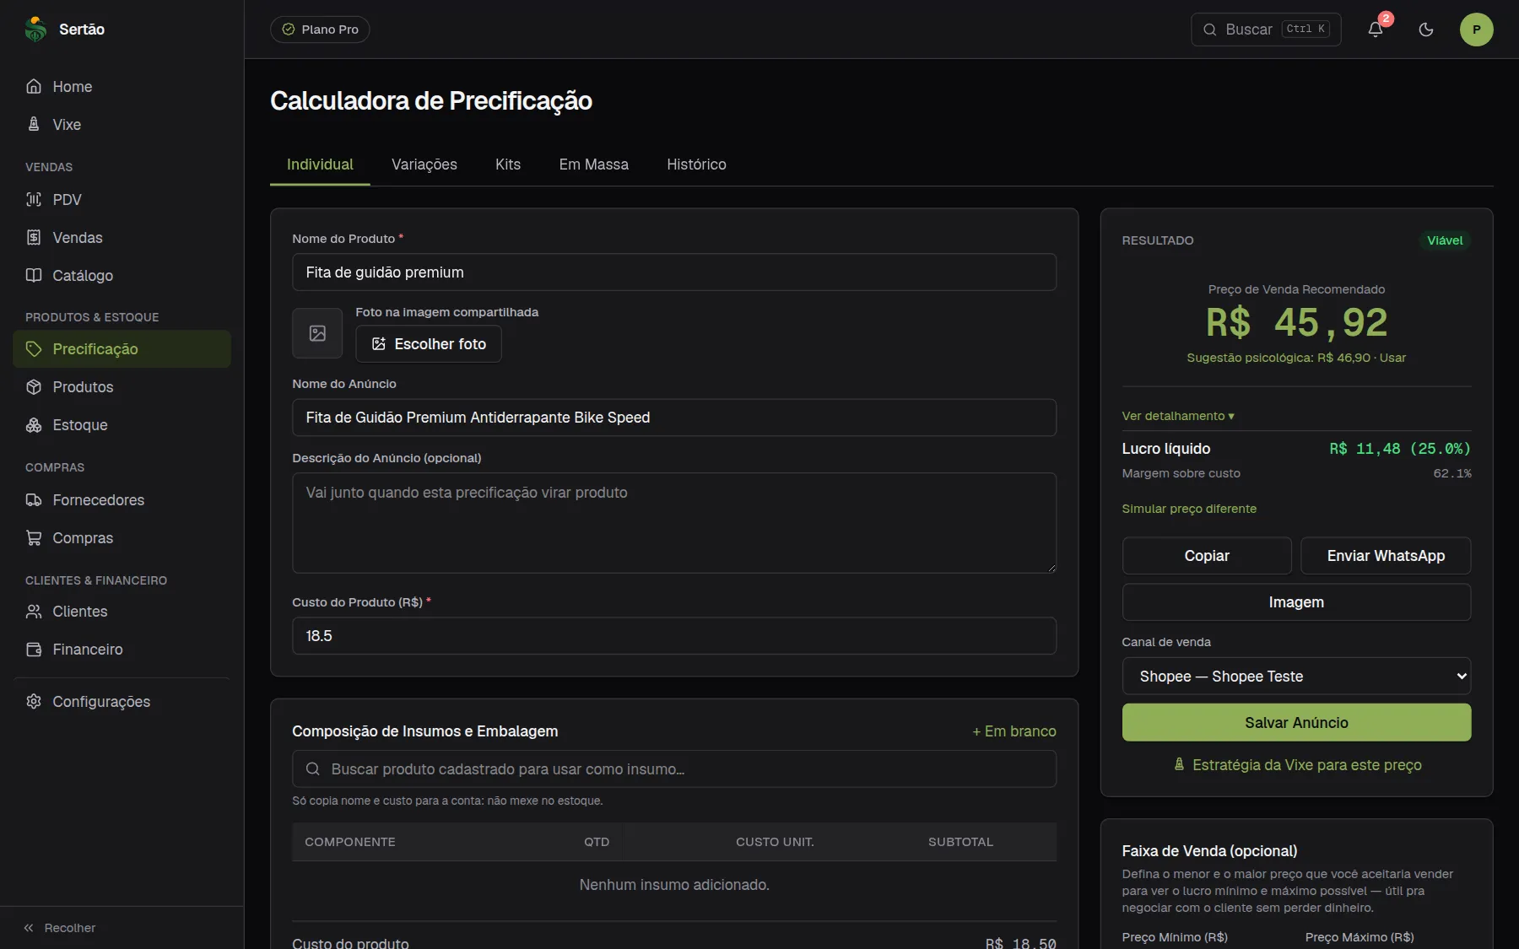Click the Clientes people icon

click(34, 611)
